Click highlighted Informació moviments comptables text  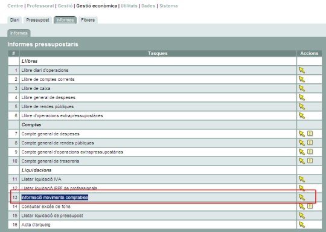tap(55, 197)
